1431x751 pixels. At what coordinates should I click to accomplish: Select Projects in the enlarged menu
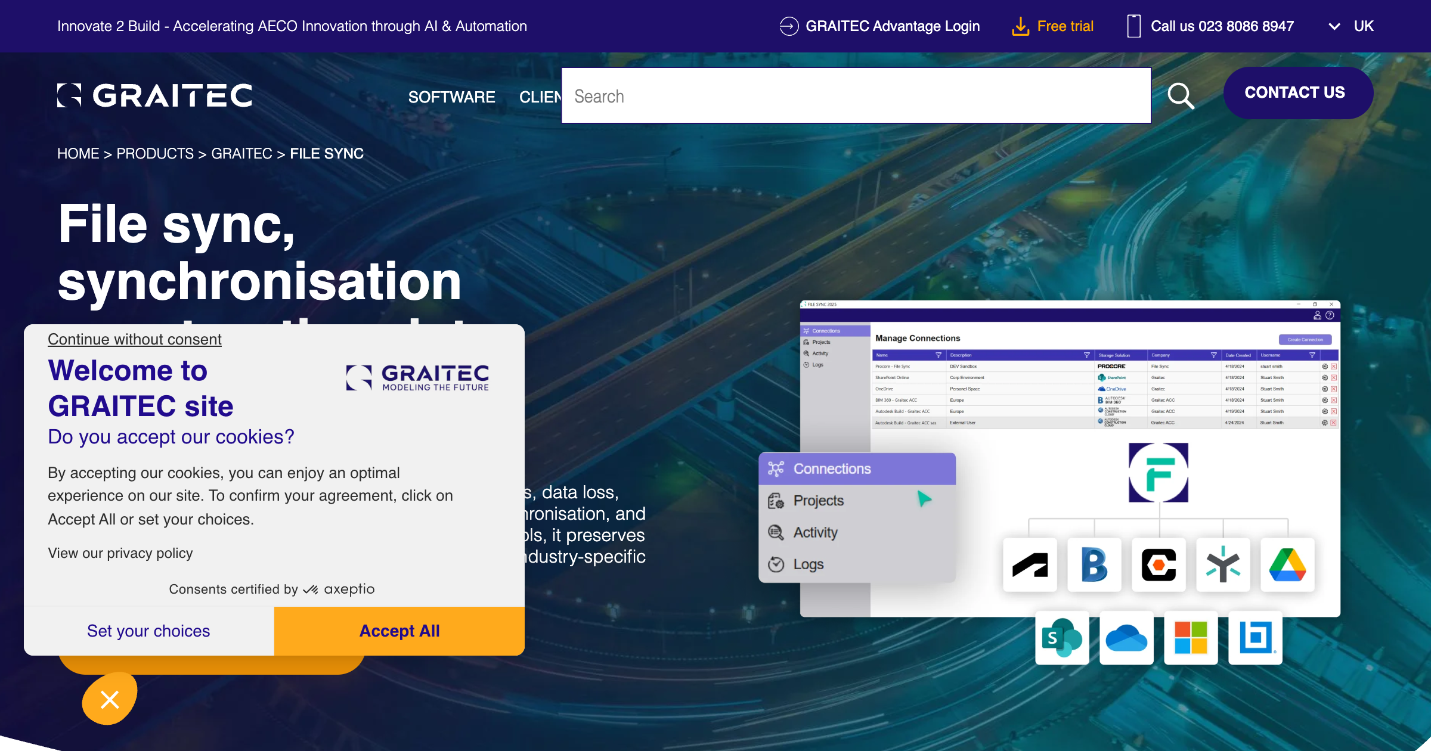point(857,501)
